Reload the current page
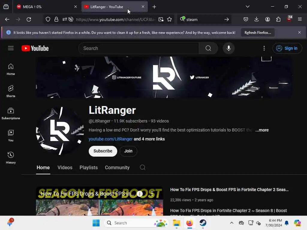Screen dimensions: 307x230 click(x=29, y=19)
